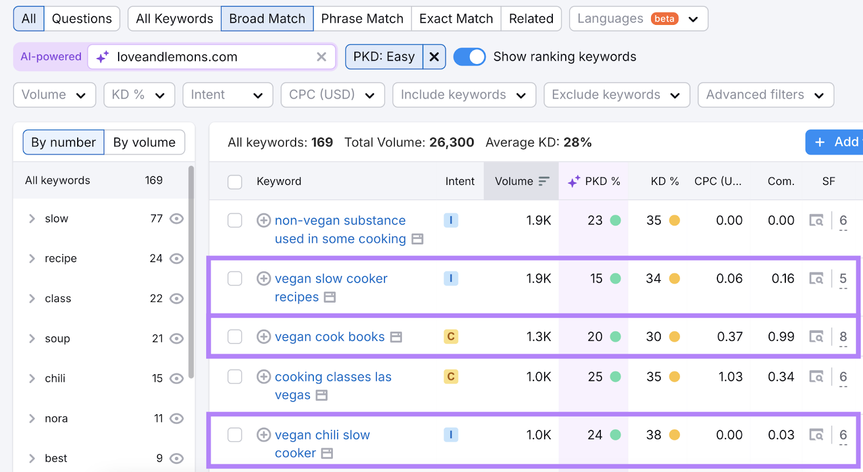Clear the loveandlemons.com domain field

click(321, 57)
